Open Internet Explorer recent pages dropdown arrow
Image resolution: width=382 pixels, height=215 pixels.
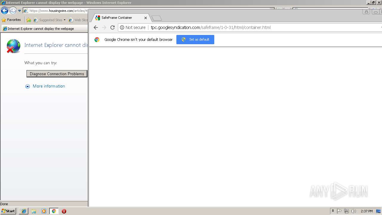point(19,11)
